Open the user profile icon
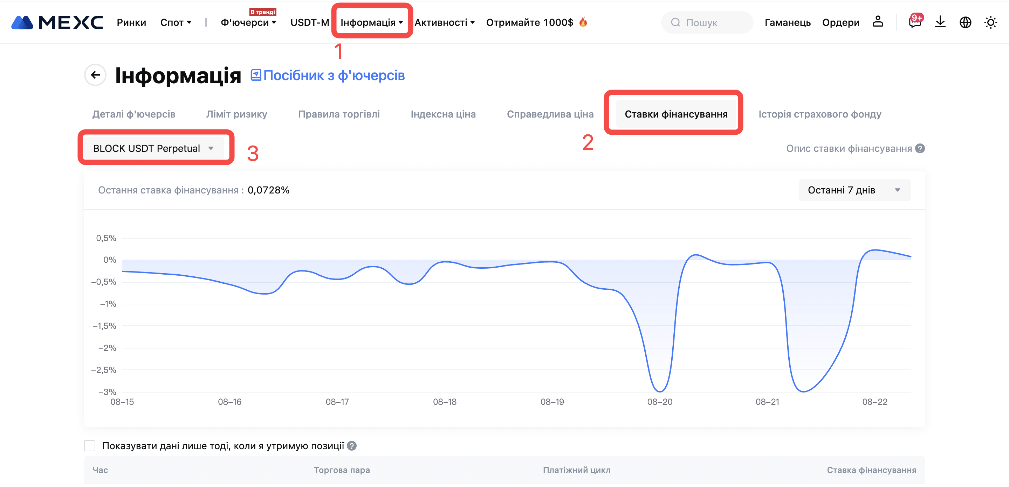The image size is (1009, 487). pos(877,22)
